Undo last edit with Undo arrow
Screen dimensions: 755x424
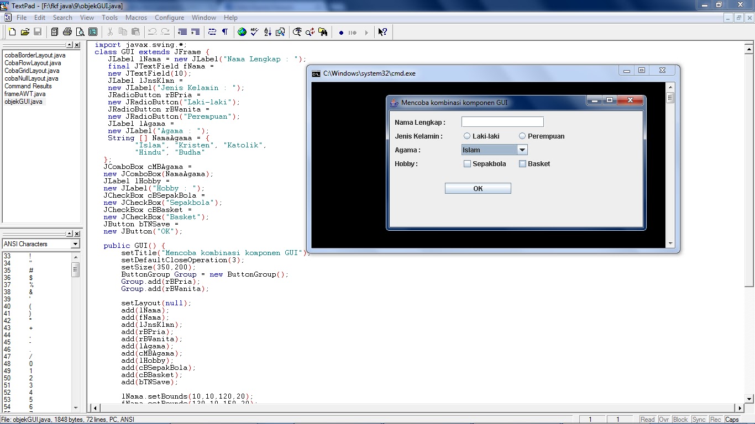153,32
